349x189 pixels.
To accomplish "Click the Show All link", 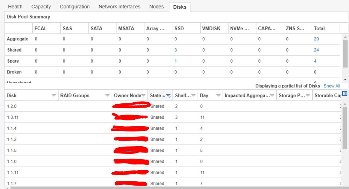I will [332, 86].
